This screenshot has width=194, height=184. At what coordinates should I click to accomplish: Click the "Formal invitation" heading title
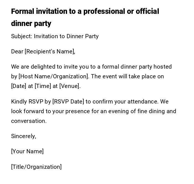click(x=85, y=12)
